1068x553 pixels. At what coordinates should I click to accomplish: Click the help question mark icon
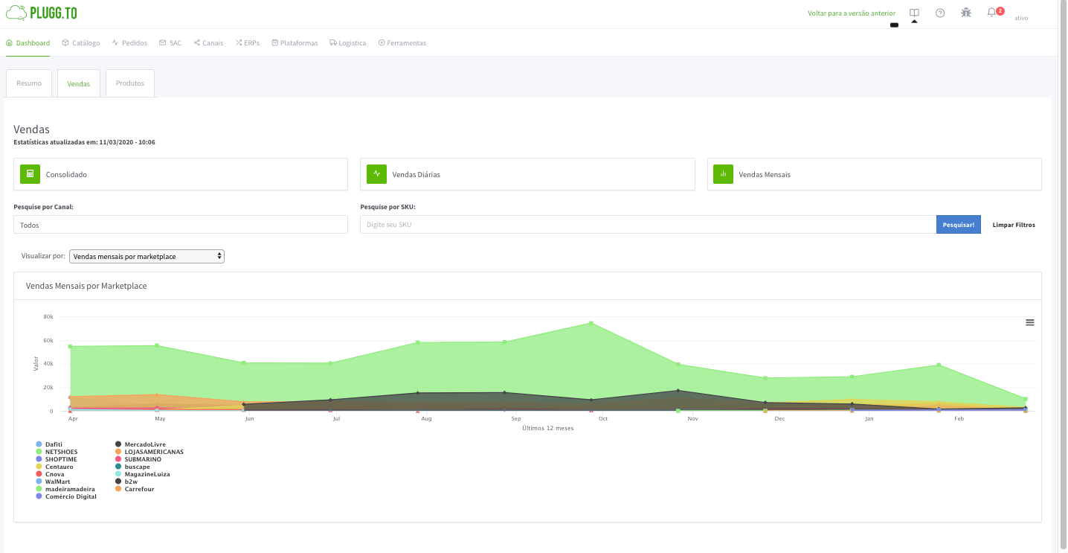[940, 13]
